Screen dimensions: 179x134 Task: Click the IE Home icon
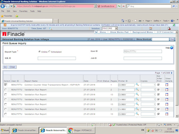(x=123, y=21)
